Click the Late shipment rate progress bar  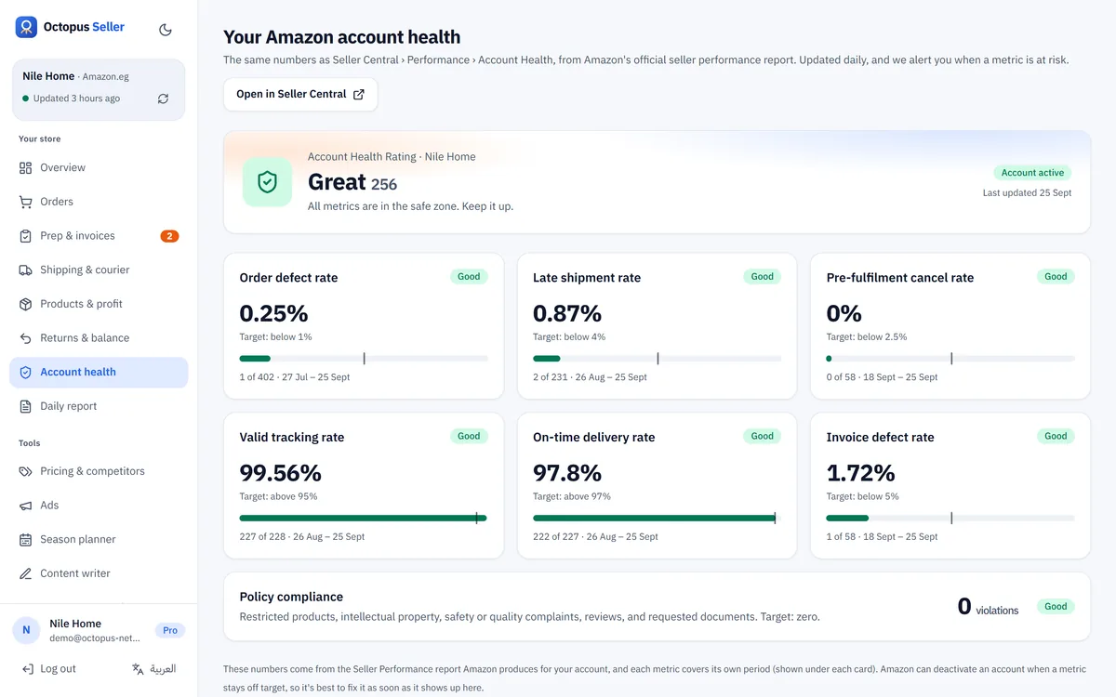click(x=657, y=358)
